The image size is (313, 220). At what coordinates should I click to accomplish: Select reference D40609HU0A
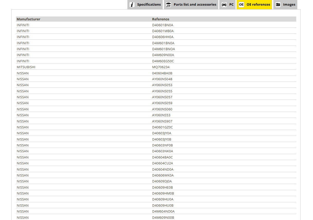[x=163, y=199]
